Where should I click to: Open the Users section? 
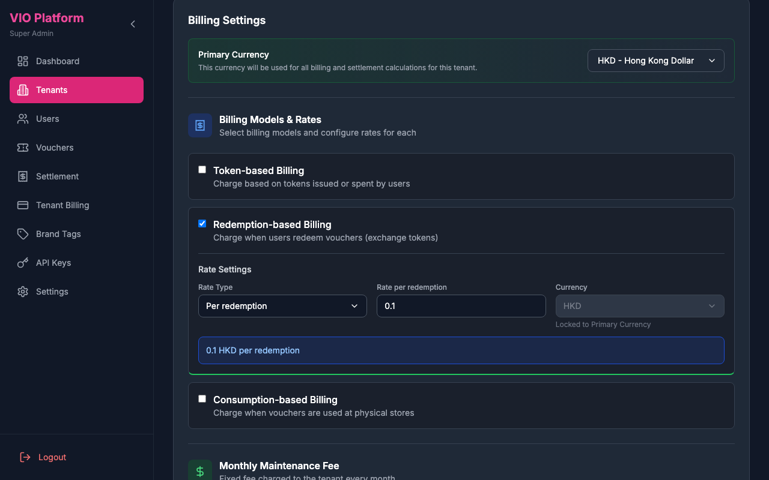[48, 118]
